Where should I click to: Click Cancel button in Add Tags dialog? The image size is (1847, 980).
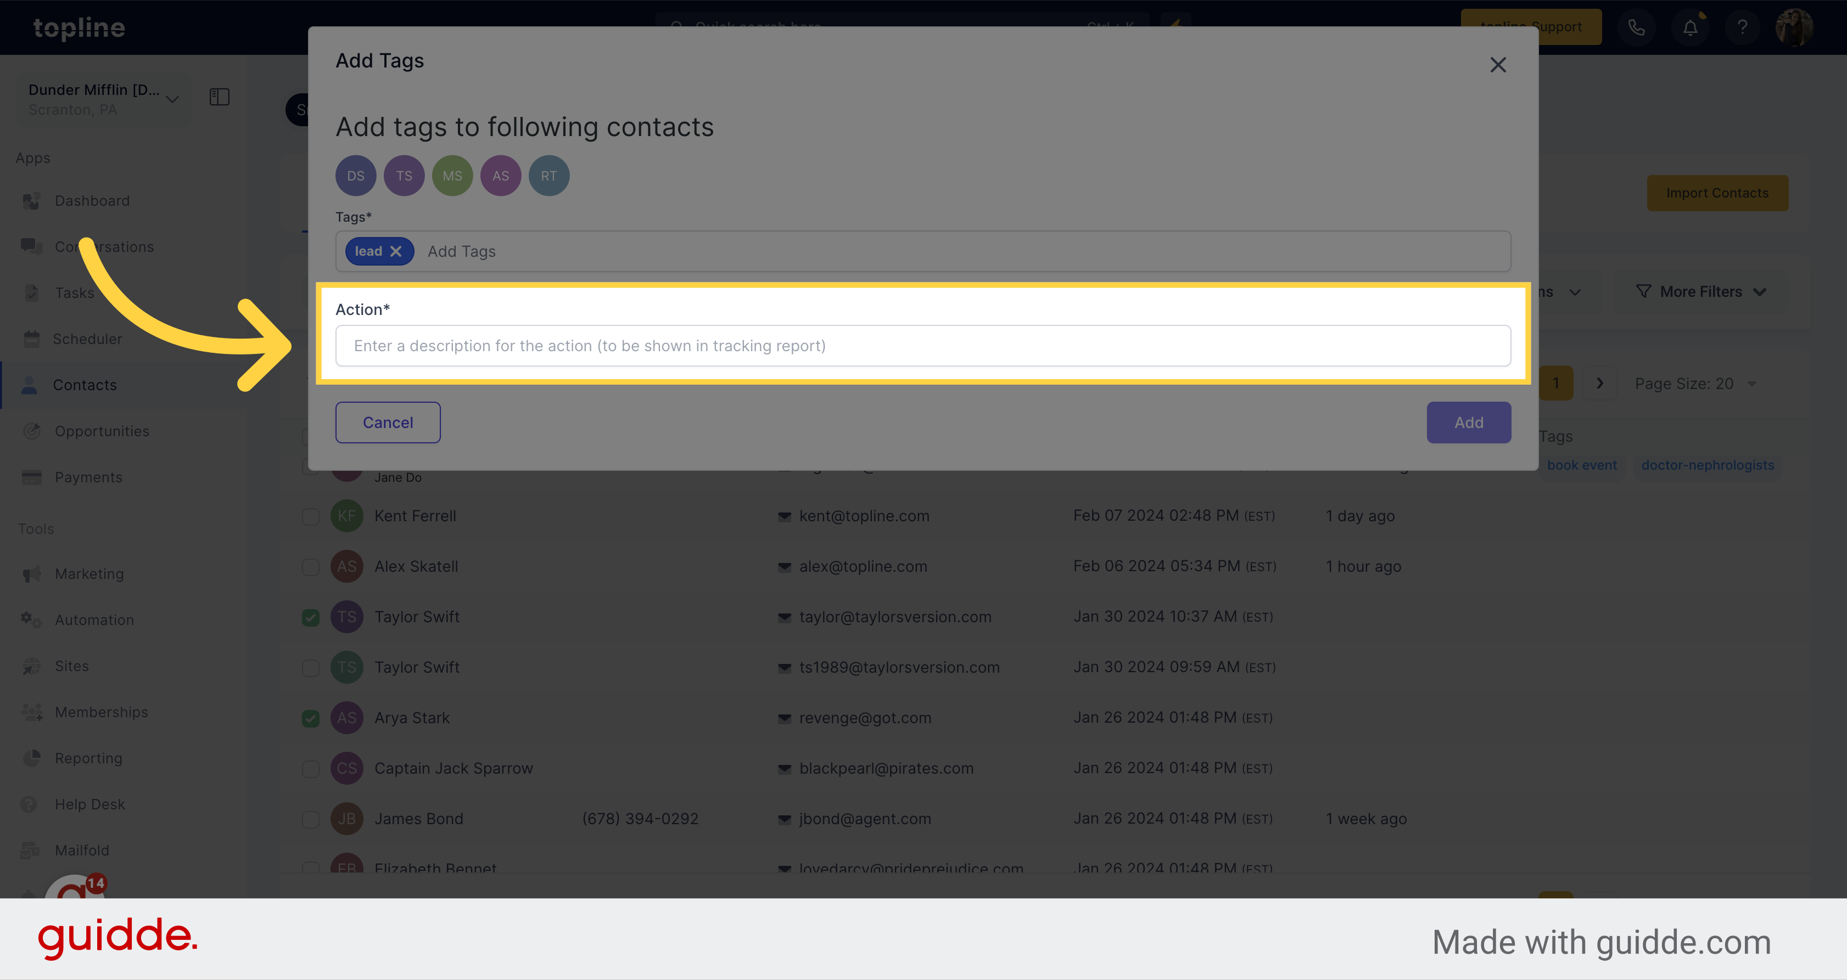coord(387,421)
